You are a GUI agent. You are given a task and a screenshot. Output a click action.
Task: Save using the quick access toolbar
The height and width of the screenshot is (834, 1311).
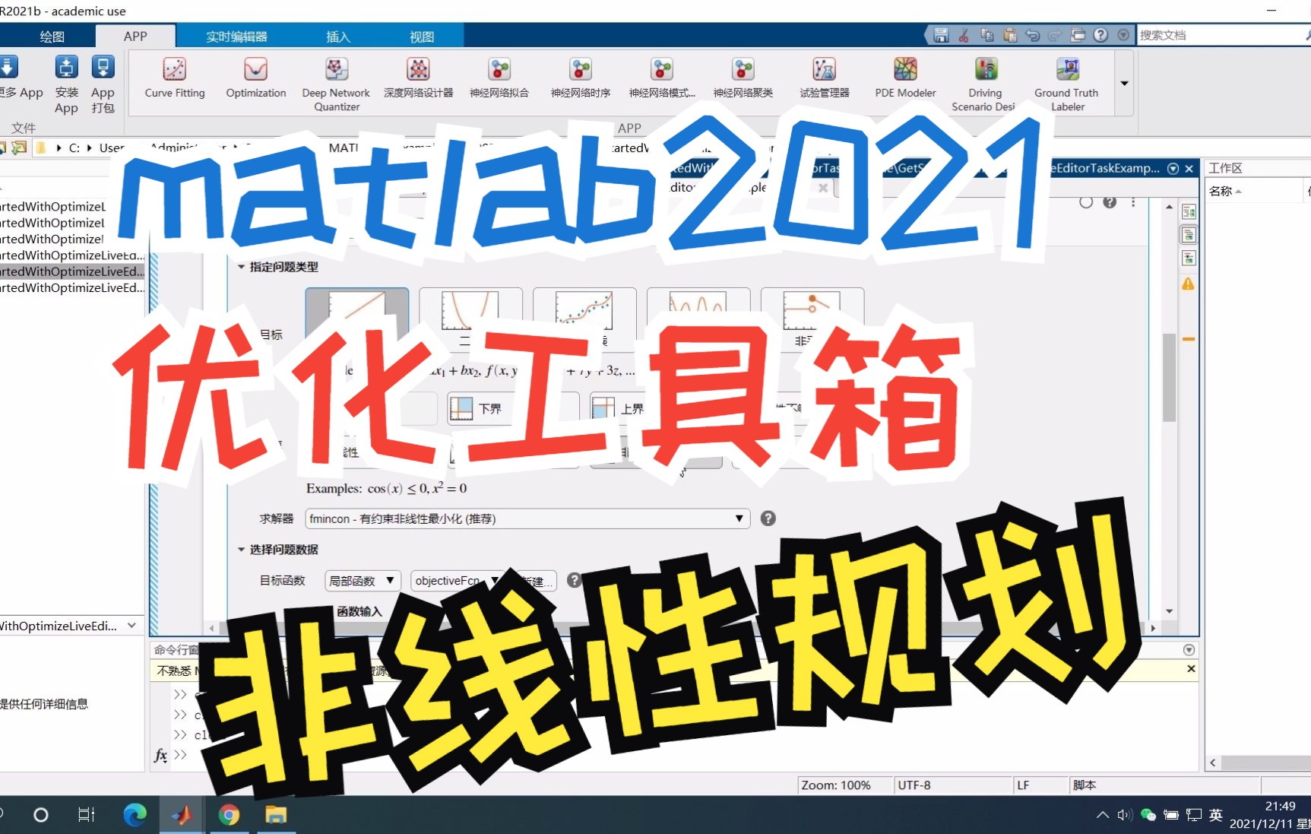click(941, 35)
